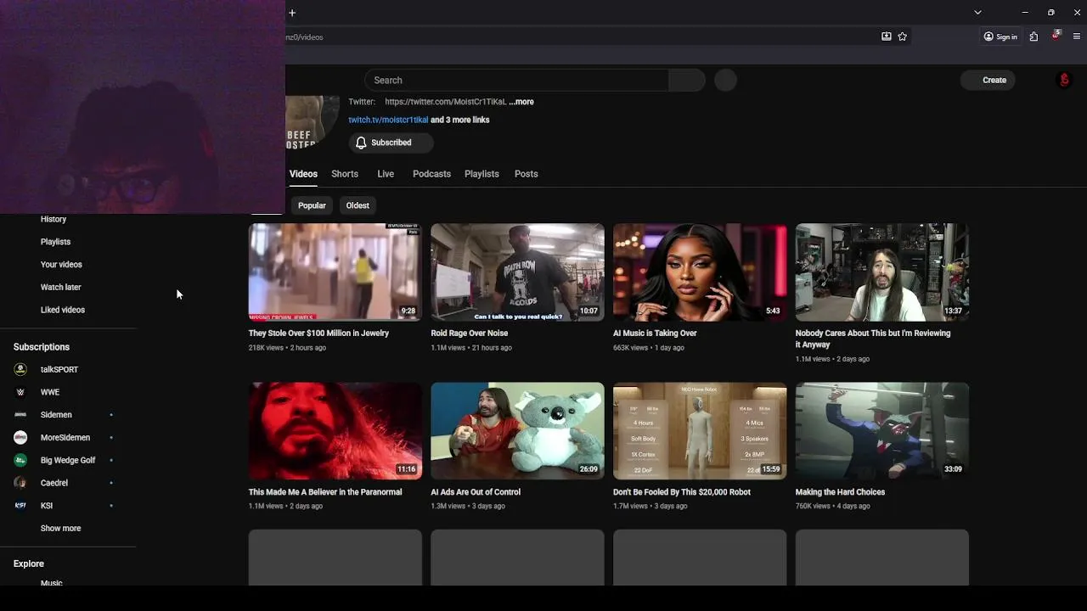
Task: Click the round voice search button
Action: click(725, 80)
